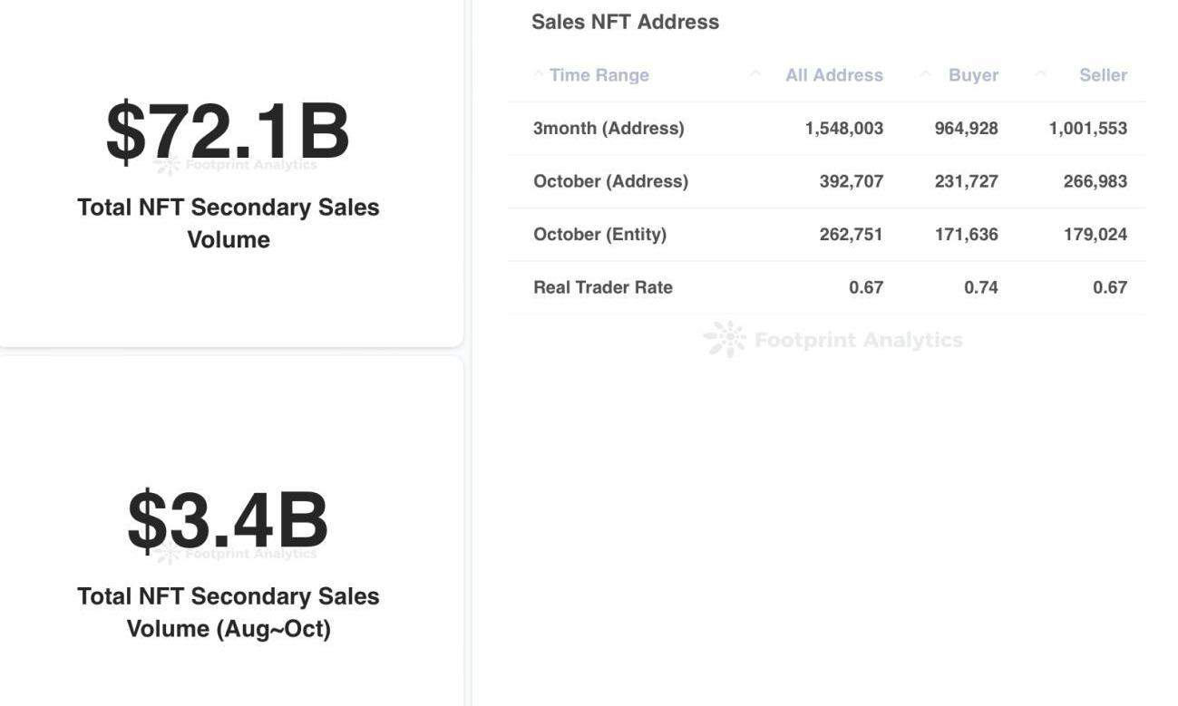This screenshot has height=706, width=1178.
Task: Click the watermark logo under $3.4B
Action: 167,554
